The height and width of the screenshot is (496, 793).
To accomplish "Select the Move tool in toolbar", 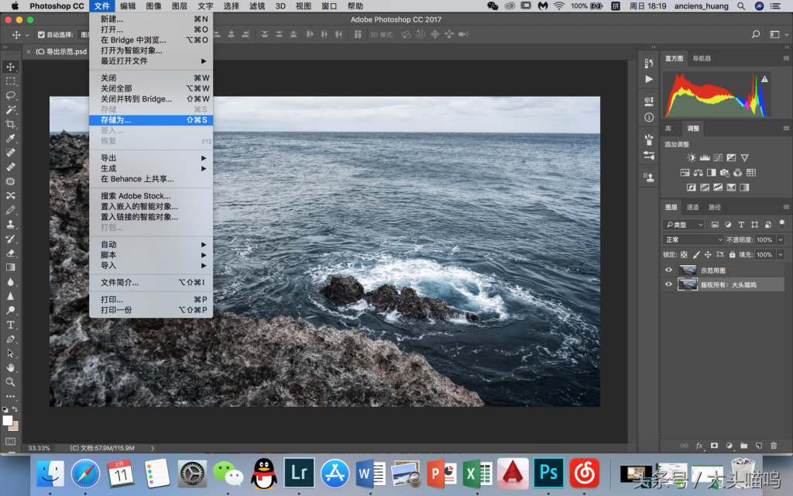I will 10,67.
